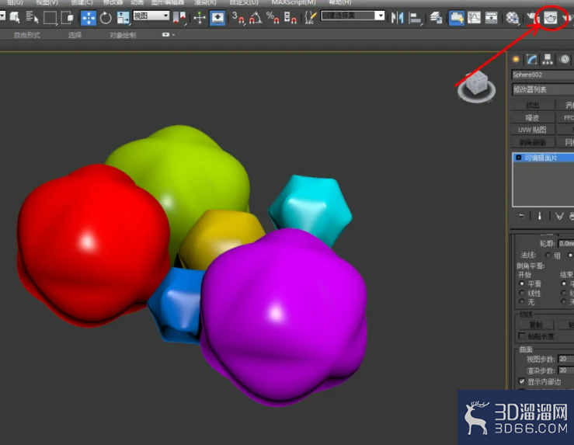Click the UVW 贴图 modifier button
This screenshot has width=574, height=445.
point(533,130)
